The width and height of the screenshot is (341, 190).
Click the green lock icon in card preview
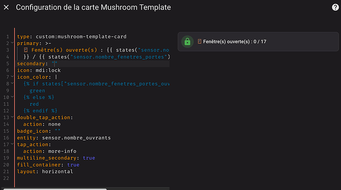[187, 42]
